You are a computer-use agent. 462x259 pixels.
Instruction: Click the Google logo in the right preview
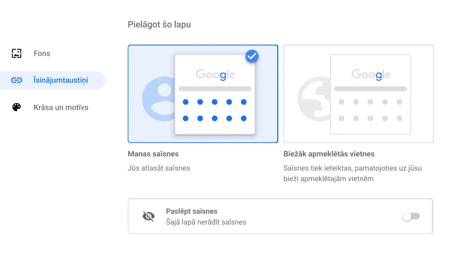tap(370, 75)
